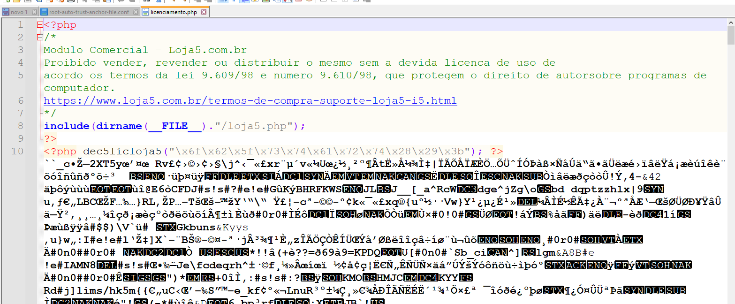Click the save-state icon on novo 1 tab
Image resolution: width=735 pixels, height=304 pixels.
pos(6,12)
